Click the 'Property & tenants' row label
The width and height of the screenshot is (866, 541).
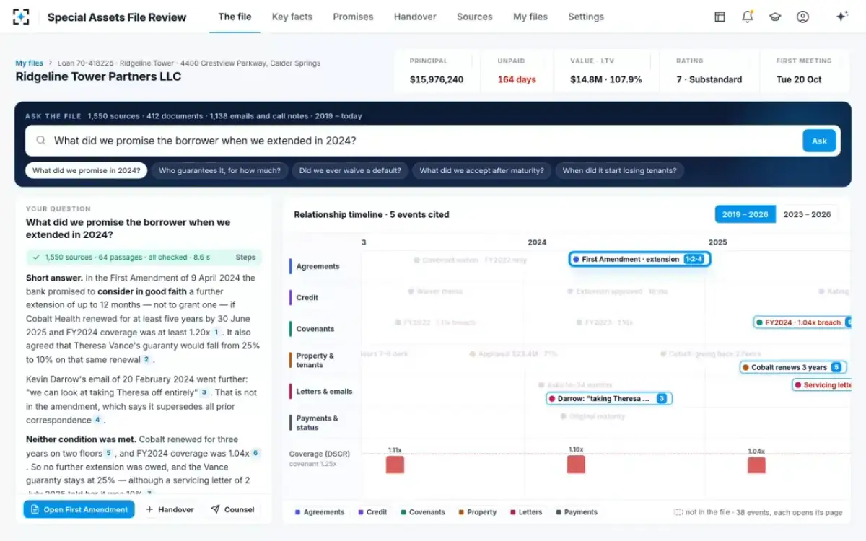pyautogui.click(x=315, y=360)
